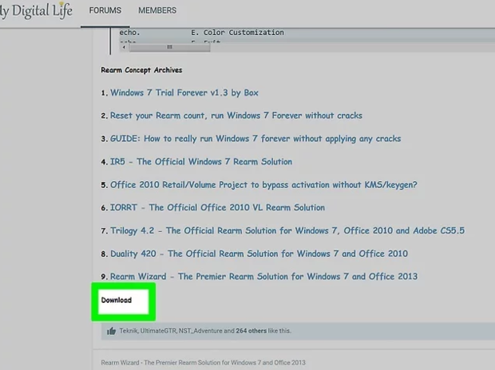Click the Download link

[117, 300]
